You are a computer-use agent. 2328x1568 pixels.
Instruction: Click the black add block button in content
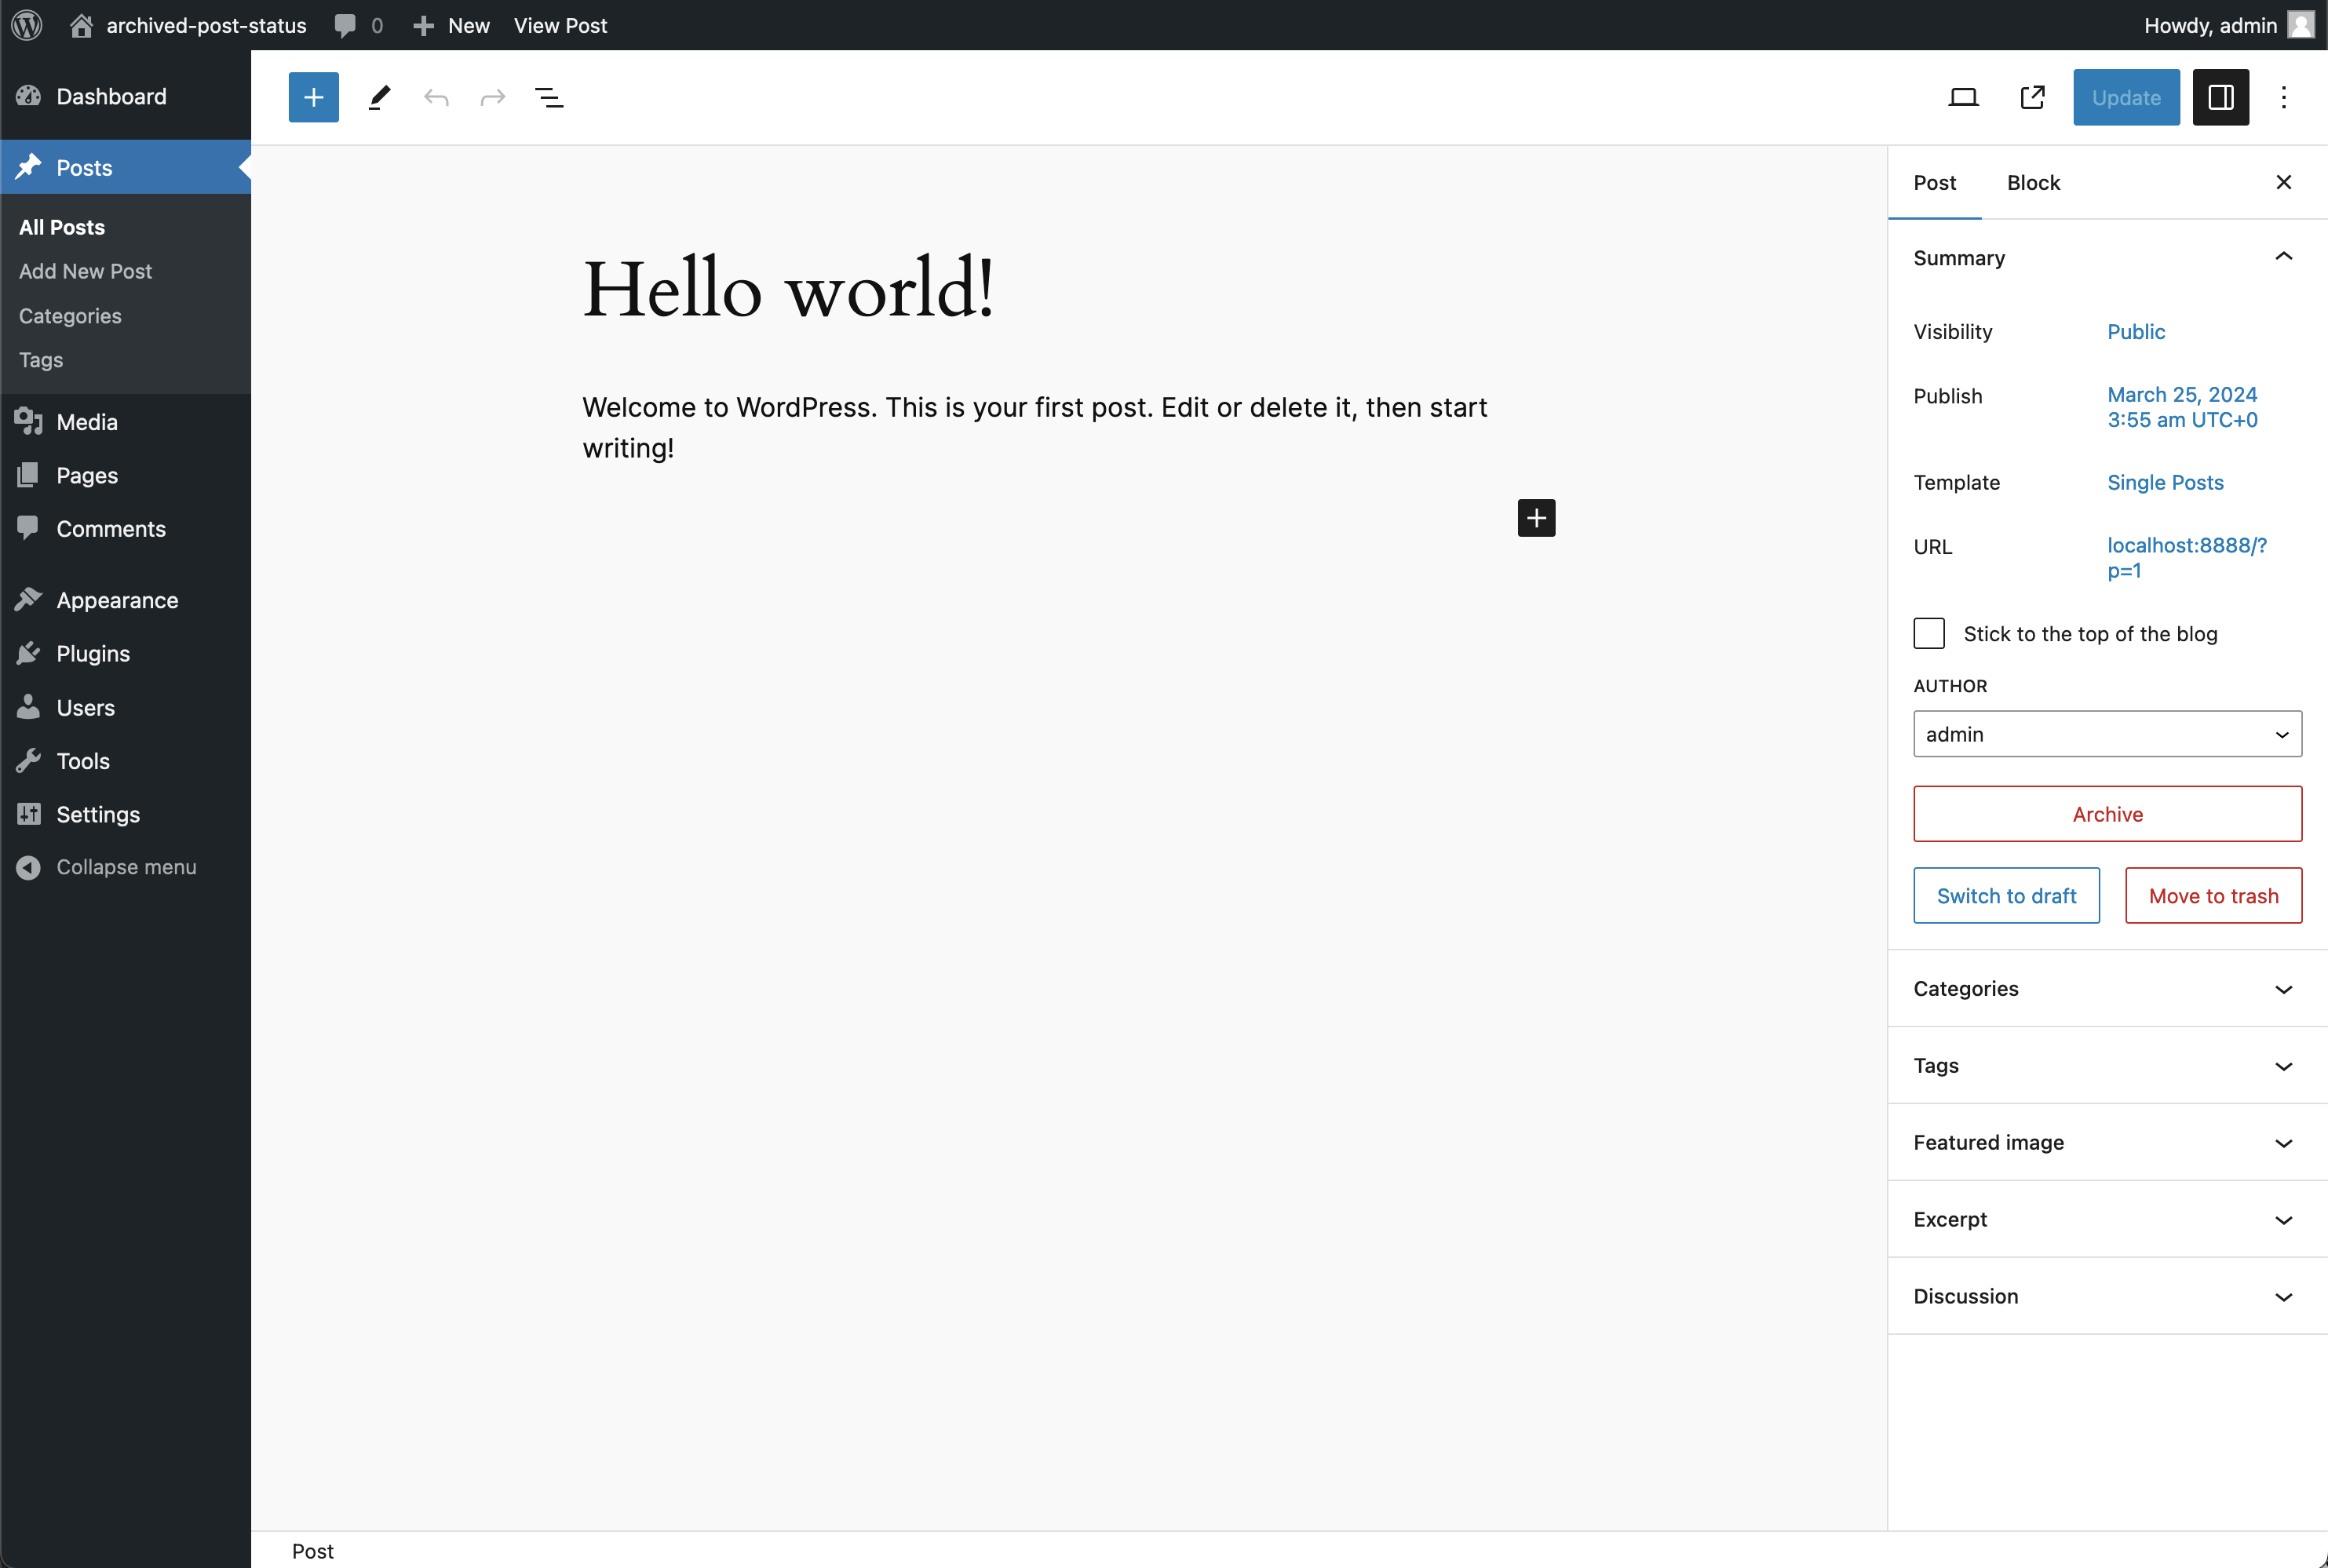pos(1536,518)
